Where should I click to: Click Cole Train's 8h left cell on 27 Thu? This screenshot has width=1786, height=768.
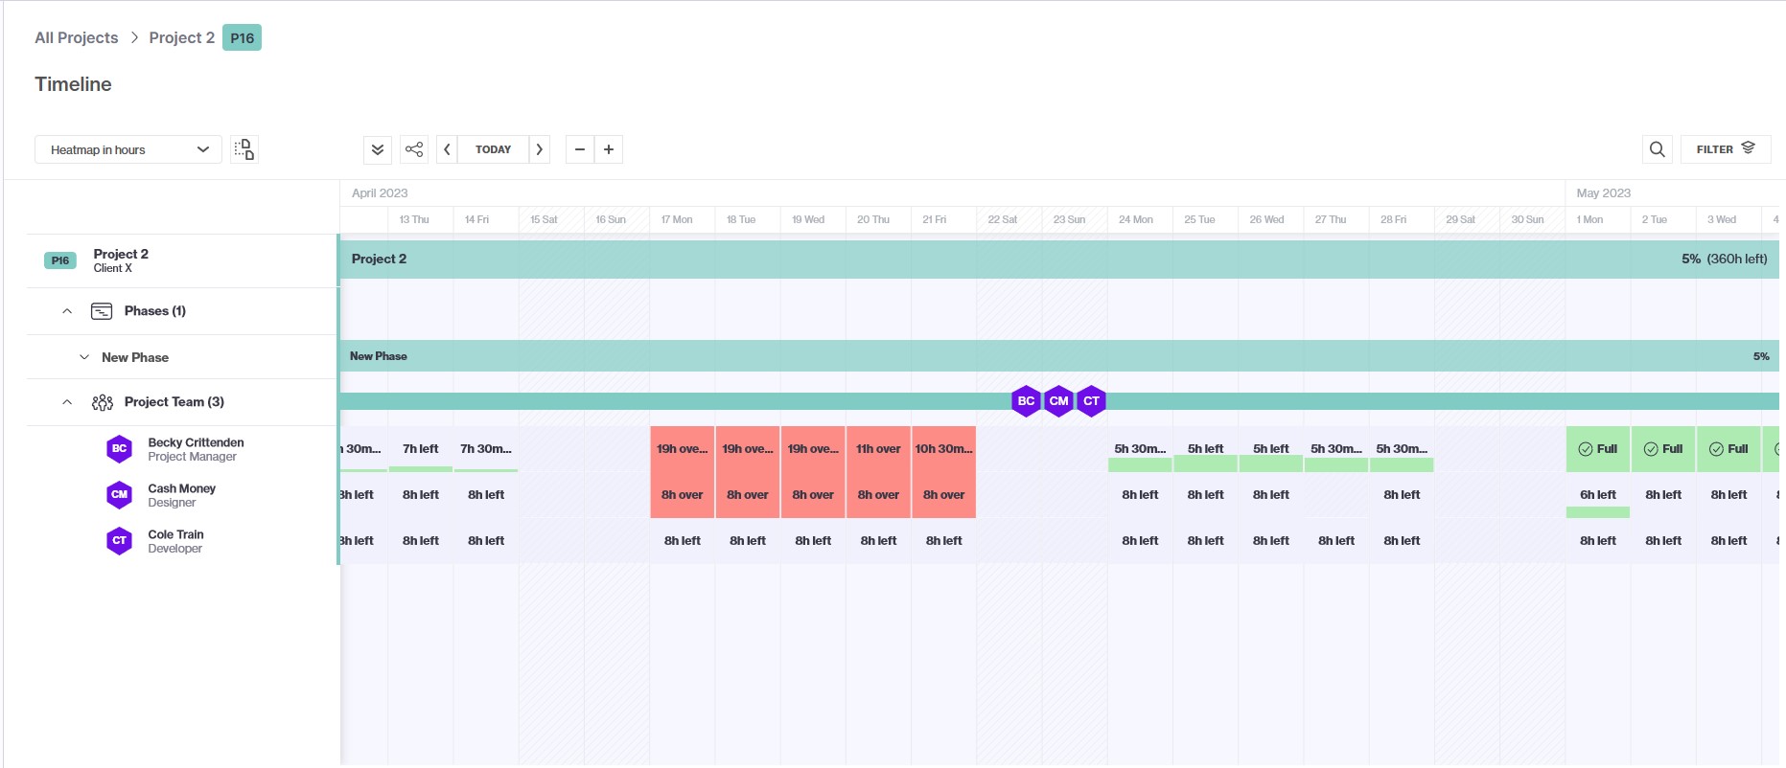click(1336, 541)
